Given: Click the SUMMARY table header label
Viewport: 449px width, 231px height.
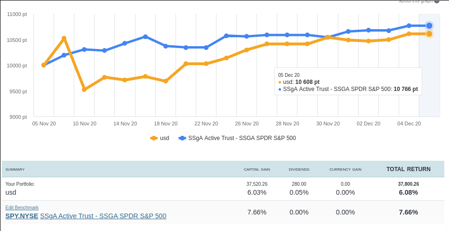Looking at the screenshot, I should tap(15, 169).
